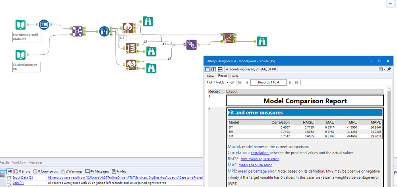Click the Select tool after storedemographicdata input

(x=44, y=25)
